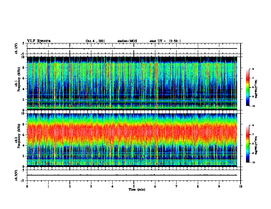
Task: Click the ch.2 color bar "-10" tick
Action: click(x=253, y=162)
